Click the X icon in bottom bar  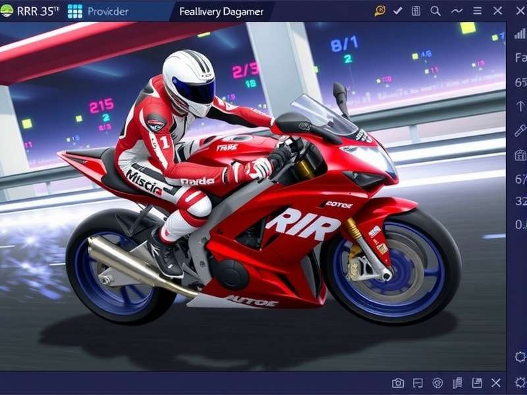(x=496, y=382)
